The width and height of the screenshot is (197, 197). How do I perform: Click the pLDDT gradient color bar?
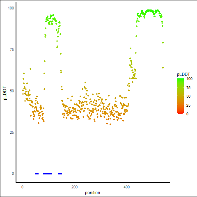point(180,96)
